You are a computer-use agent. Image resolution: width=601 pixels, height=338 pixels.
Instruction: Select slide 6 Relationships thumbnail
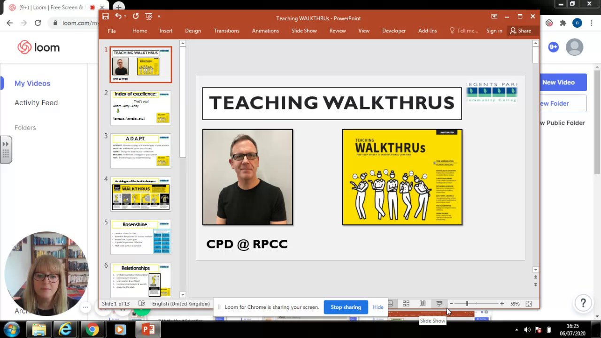coord(141,280)
